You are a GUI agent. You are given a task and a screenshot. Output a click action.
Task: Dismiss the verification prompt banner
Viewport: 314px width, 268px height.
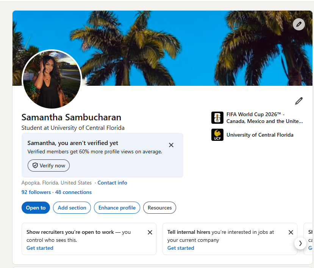click(x=171, y=145)
